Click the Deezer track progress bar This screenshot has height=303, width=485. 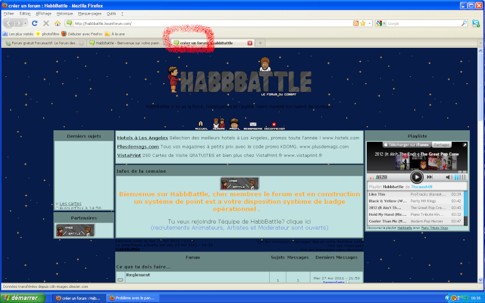tap(416, 172)
